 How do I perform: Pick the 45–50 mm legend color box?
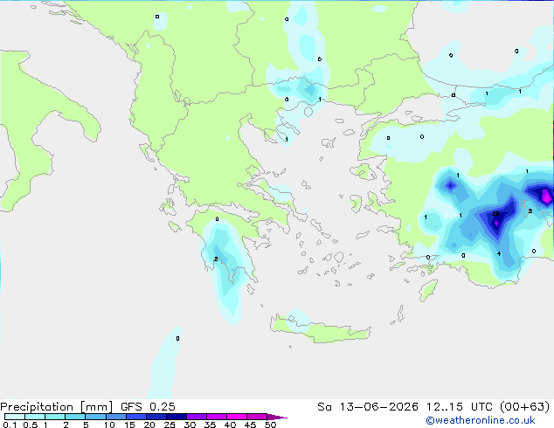tap(257, 417)
